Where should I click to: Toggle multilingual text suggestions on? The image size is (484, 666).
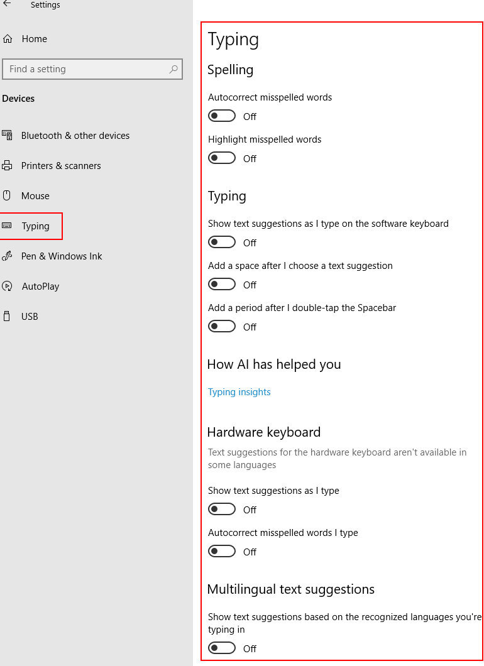click(221, 648)
